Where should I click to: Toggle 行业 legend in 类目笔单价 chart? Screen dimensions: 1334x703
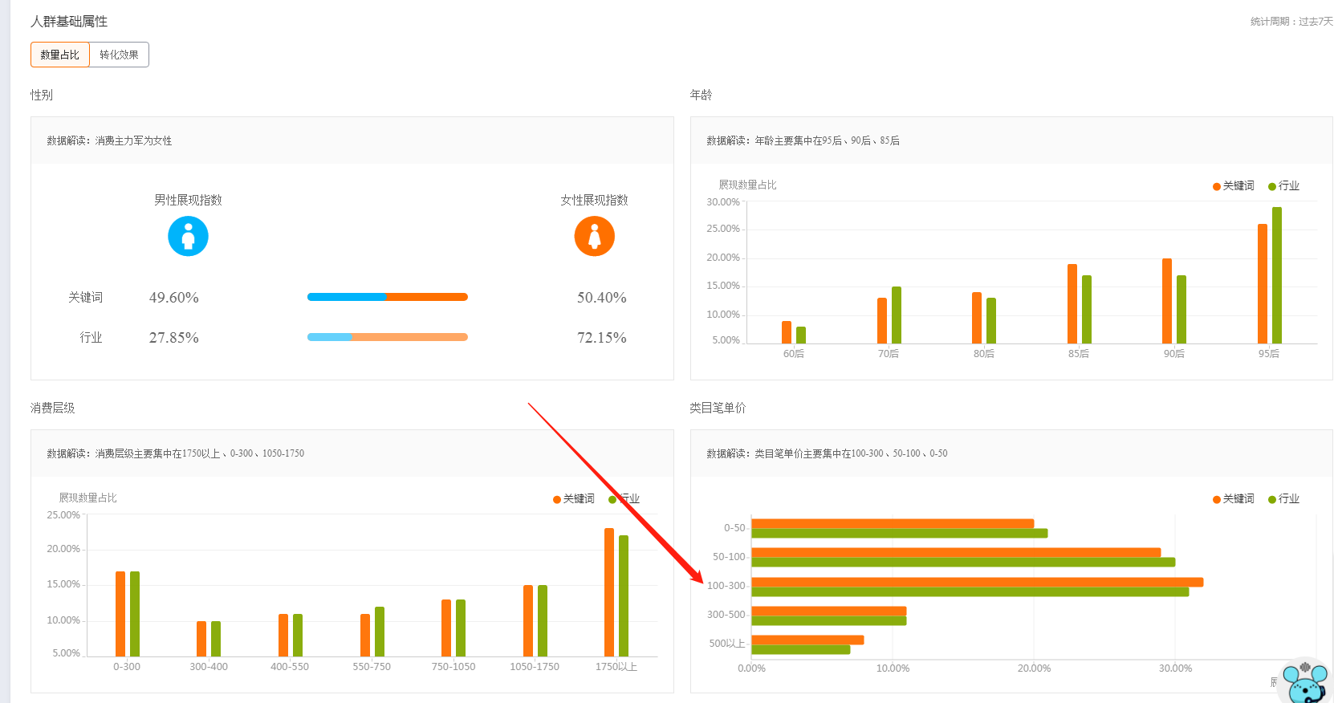click(1283, 499)
